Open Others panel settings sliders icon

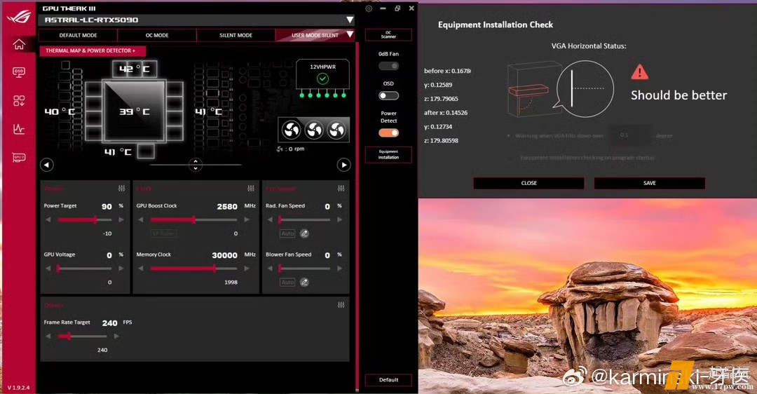point(341,305)
